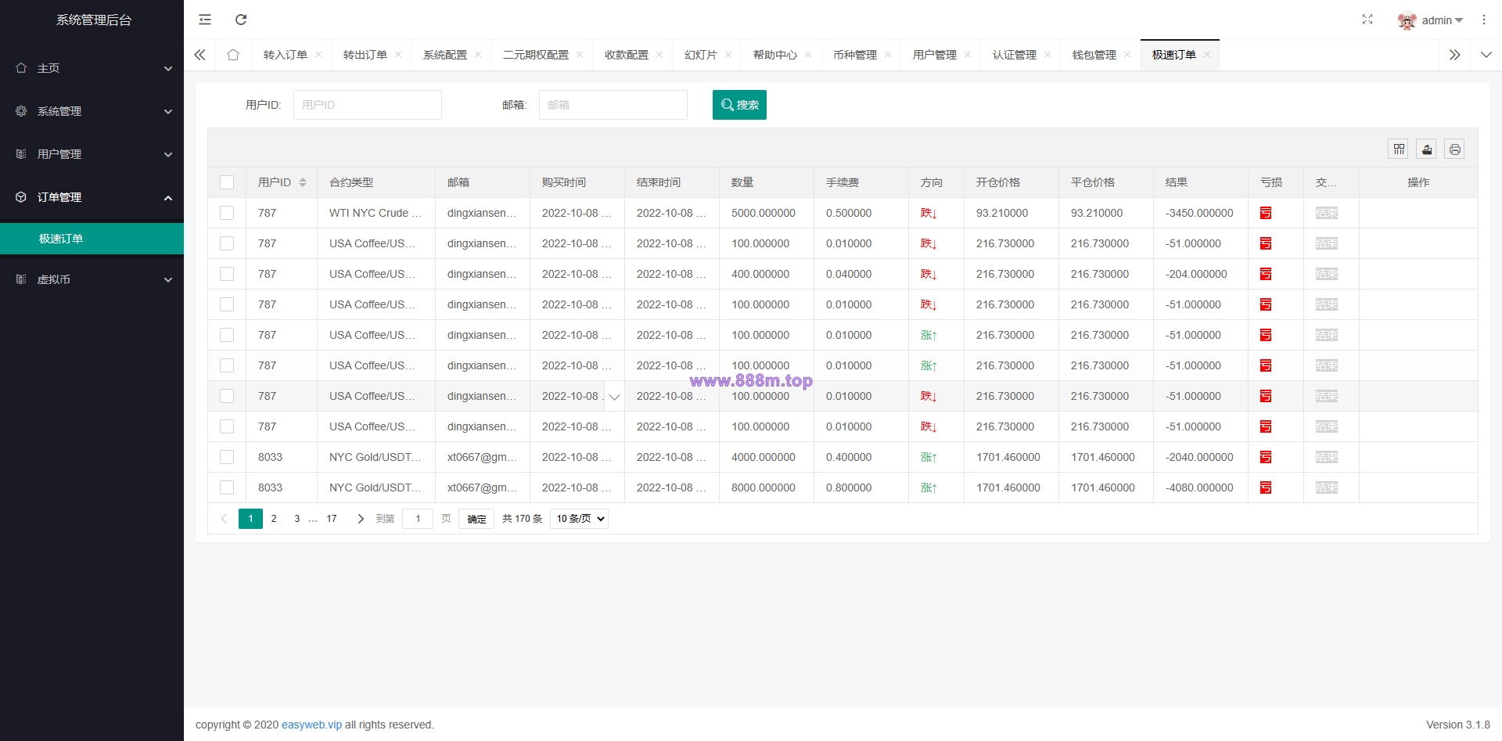Viewport: 1502px width, 741px height.
Task: Toggle fullscreen mode icon
Action: pyautogui.click(x=1367, y=20)
